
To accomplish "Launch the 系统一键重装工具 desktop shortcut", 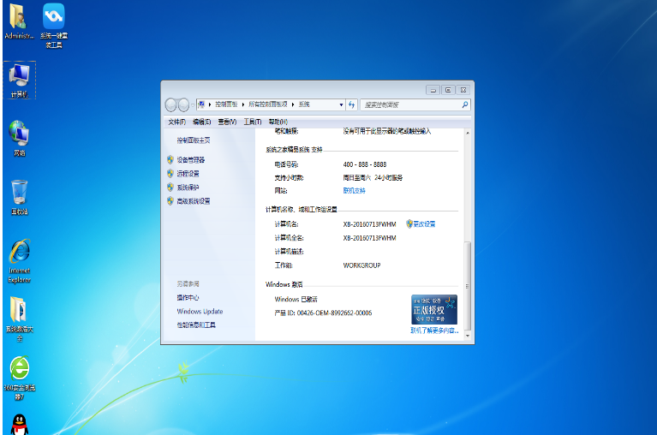I will 54,25.
